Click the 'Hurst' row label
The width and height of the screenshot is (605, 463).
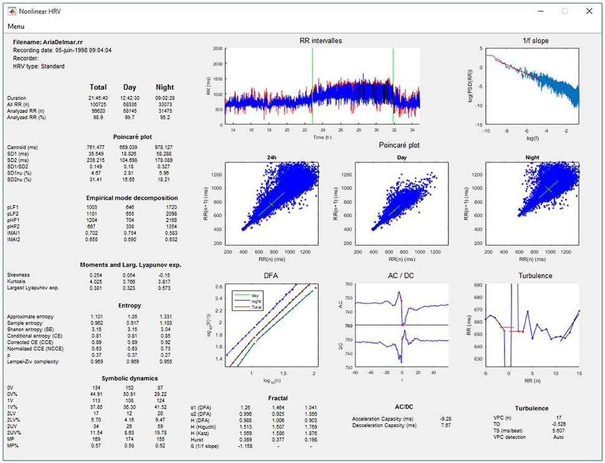tap(196, 440)
